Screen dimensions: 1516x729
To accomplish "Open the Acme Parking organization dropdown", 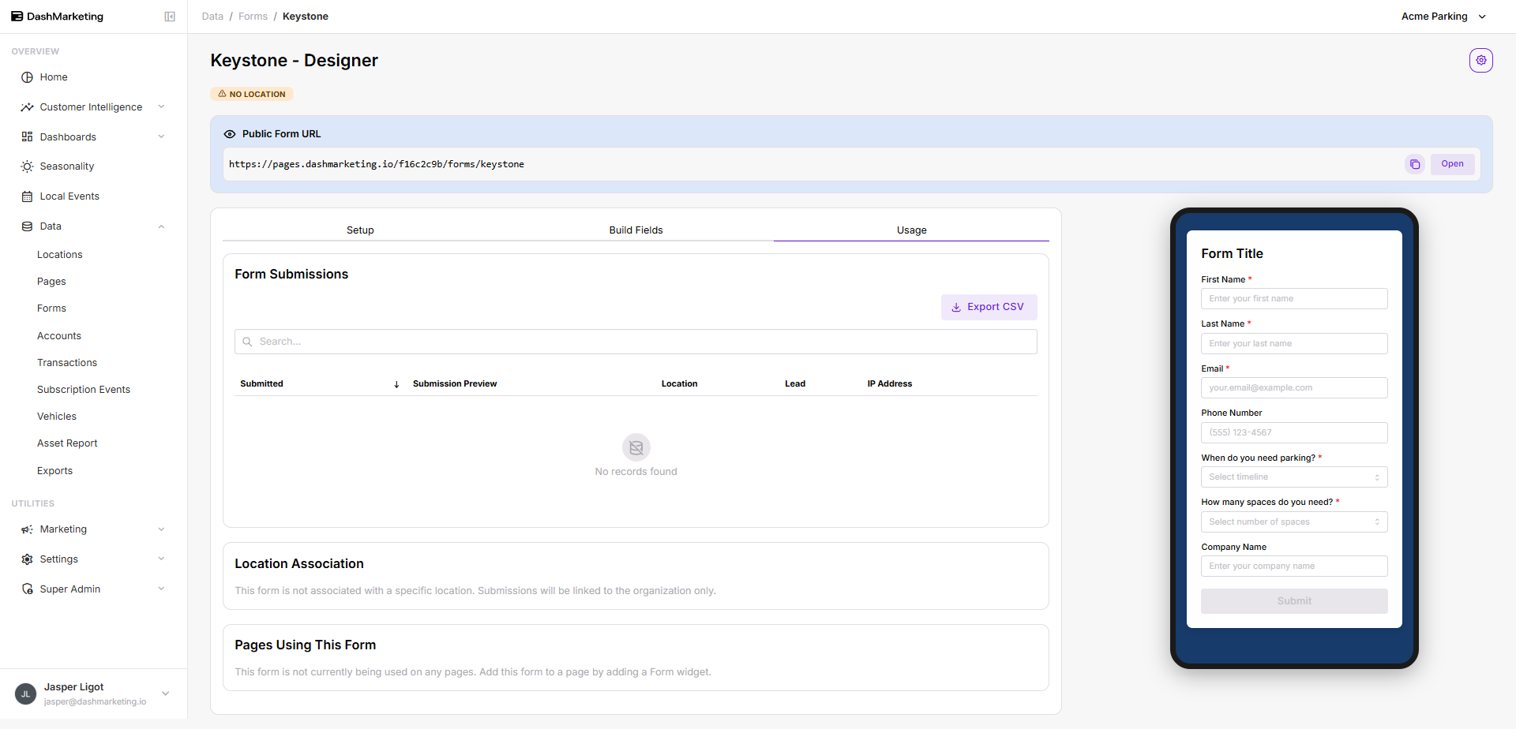I will point(1443,17).
